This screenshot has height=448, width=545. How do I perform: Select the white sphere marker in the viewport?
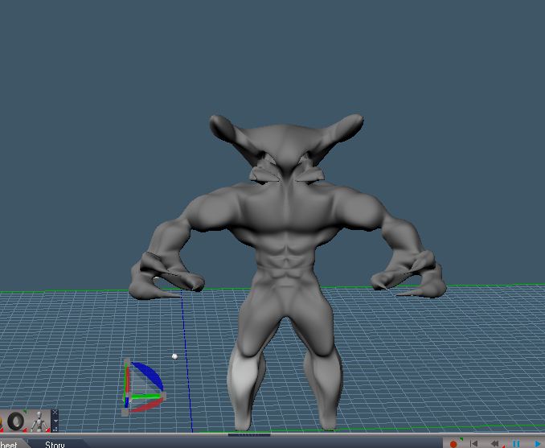point(174,356)
